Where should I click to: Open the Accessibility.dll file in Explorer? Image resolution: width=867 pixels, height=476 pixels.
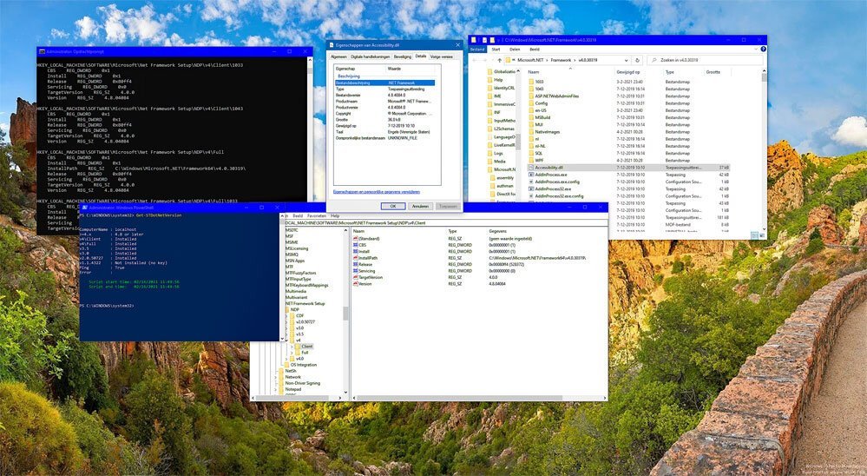pyautogui.click(x=548, y=167)
